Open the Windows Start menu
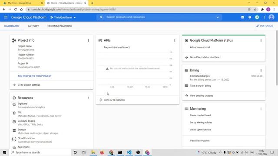278x156 pixels. click(4, 152)
